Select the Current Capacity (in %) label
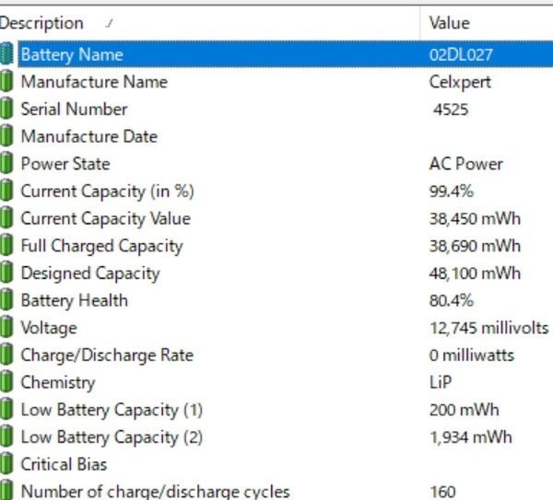Image resolution: width=553 pixels, height=500 pixels. [108, 192]
